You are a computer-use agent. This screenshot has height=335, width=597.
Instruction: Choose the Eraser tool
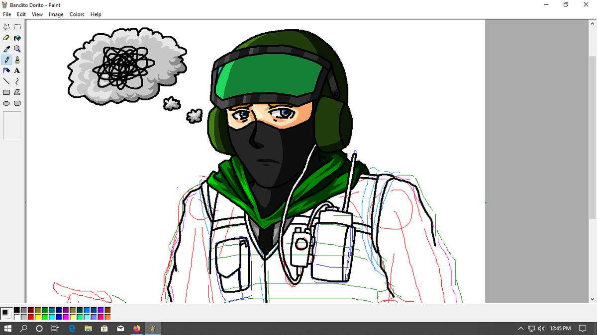6,38
